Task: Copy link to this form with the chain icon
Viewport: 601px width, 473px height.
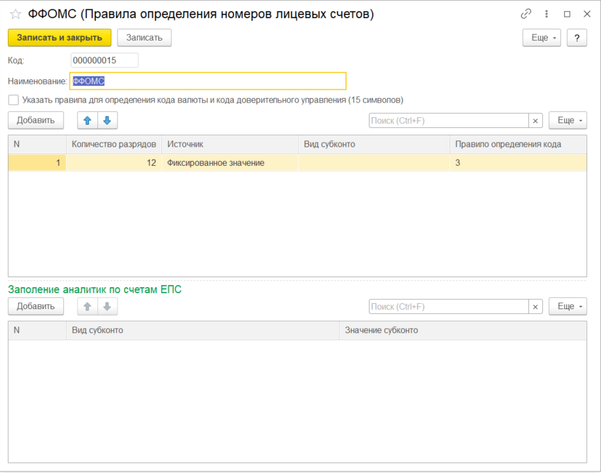Action: point(526,14)
